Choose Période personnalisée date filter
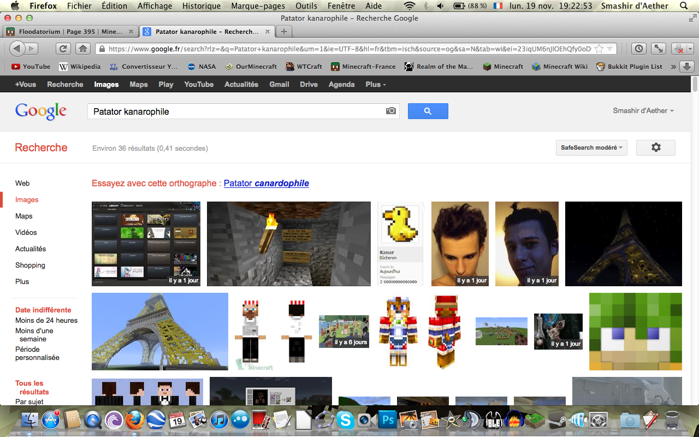 click(x=37, y=353)
